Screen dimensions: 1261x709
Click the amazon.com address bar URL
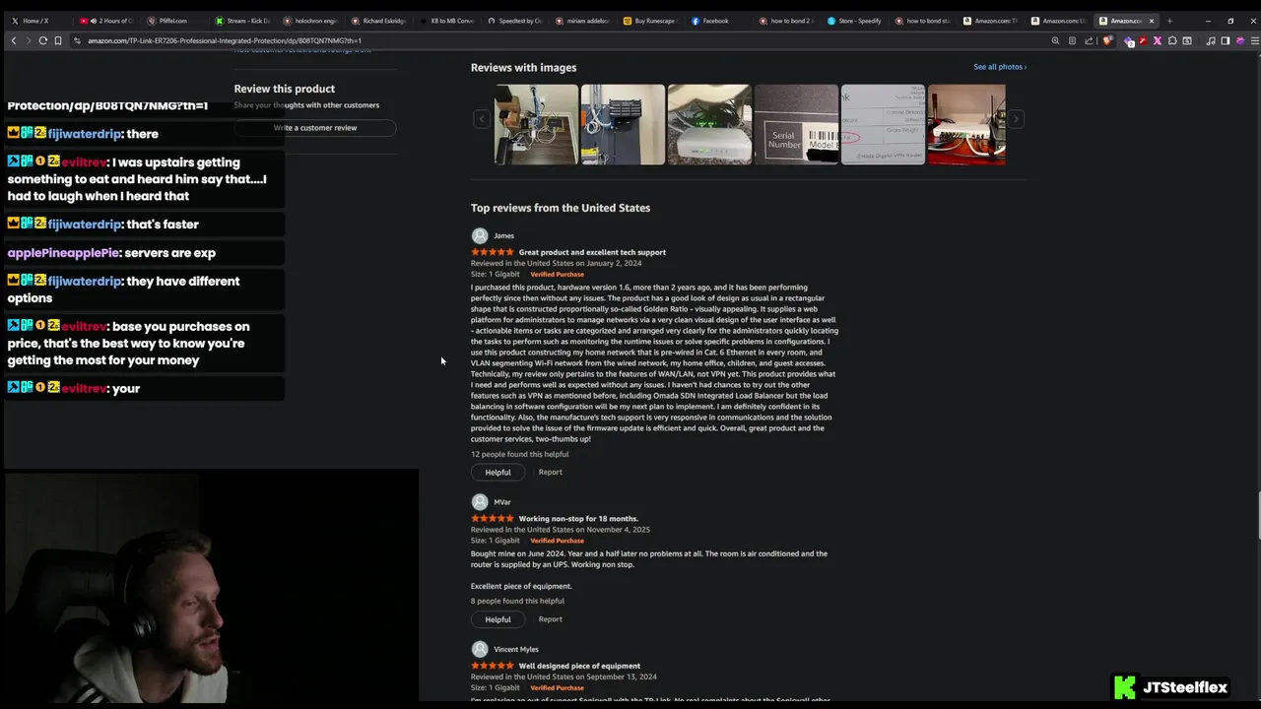coord(225,40)
